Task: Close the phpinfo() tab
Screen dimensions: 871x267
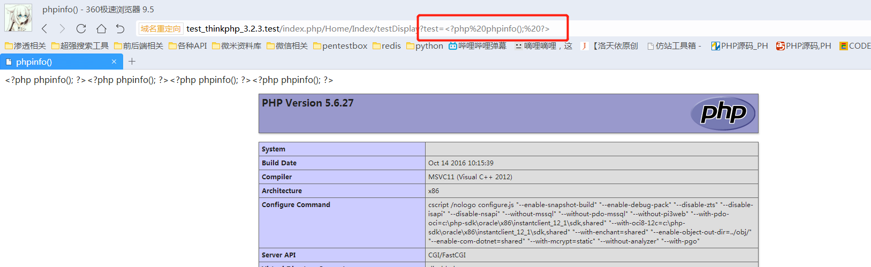Action: 114,62
